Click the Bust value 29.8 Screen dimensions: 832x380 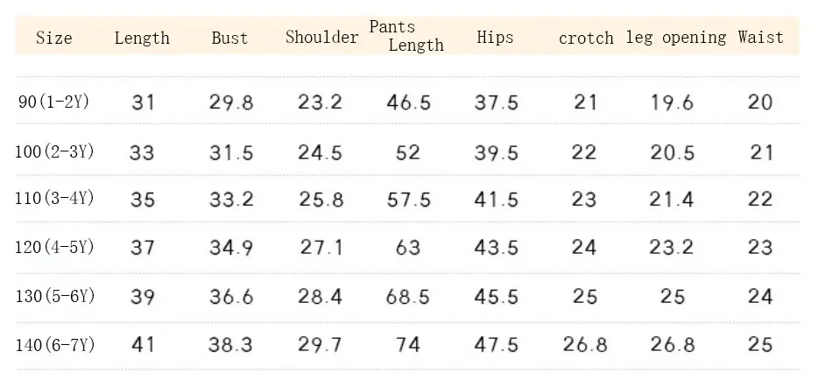click(x=231, y=102)
